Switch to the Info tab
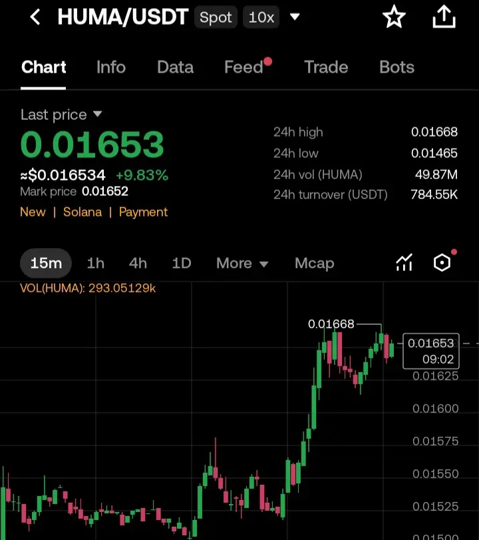The width and height of the screenshot is (479, 540). (111, 67)
